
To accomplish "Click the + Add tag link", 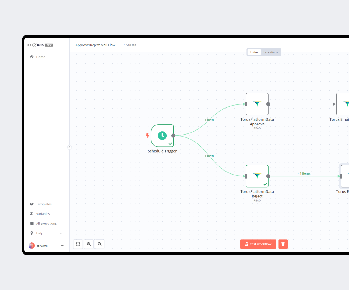I will 130,45.
